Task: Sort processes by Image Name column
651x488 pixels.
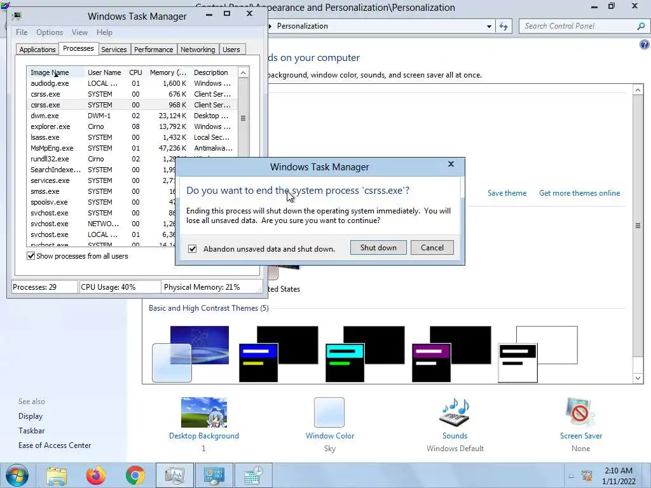Action: [56, 72]
